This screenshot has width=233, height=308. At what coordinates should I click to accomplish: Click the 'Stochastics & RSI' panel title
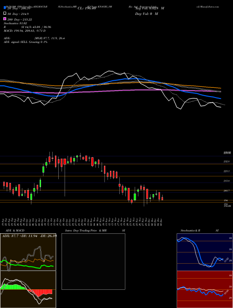coord(199,231)
